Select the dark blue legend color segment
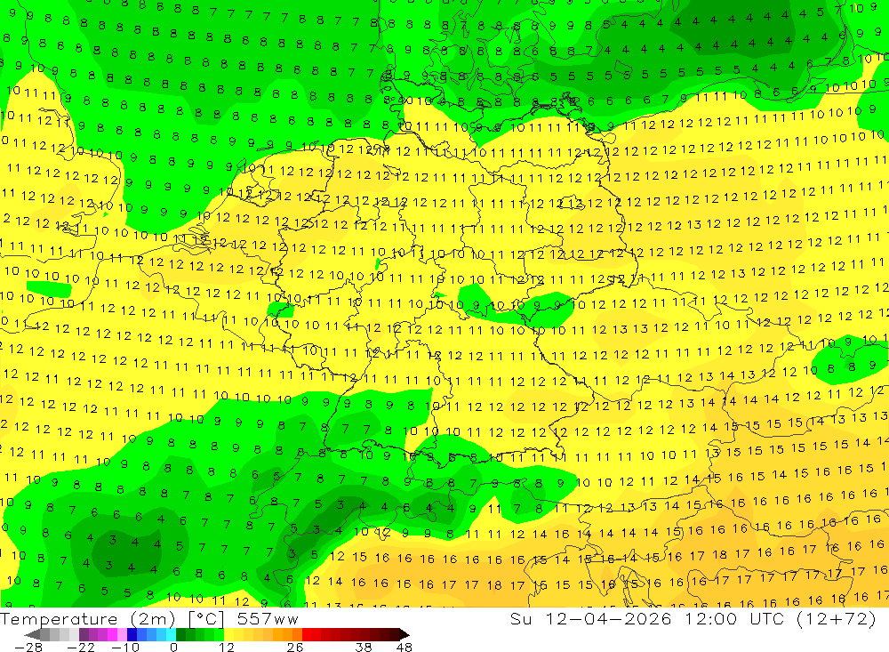Image resolution: width=889 pixels, height=652 pixels. [132, 635]
